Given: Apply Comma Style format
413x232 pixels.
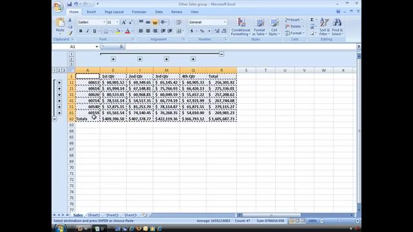Looking at the screenshot, I should point(209,31).
